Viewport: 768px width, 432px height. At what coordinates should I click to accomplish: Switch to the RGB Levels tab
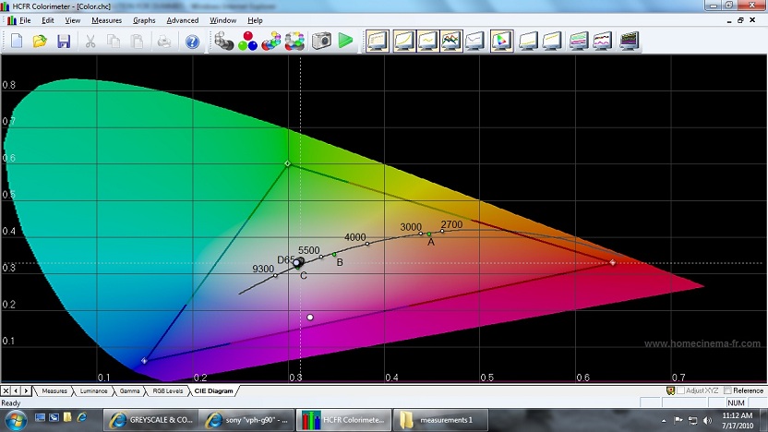coord(167,390)
